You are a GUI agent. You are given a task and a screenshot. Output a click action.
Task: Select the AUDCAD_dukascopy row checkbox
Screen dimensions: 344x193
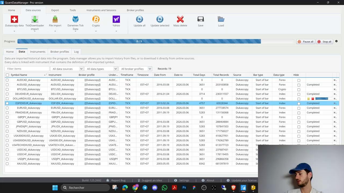click(x=7, y=80)
